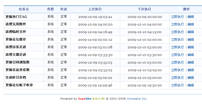Edit the 更新空间浏览数 task
Screen dimensions: 202x104
[191, 62]
